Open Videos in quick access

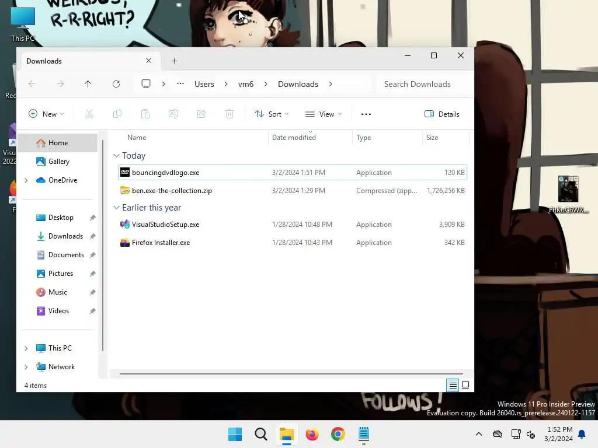click(x=58, y=311)
